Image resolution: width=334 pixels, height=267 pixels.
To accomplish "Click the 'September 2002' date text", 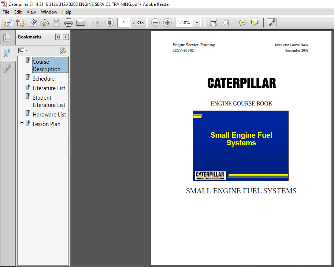I will [297, 51].
